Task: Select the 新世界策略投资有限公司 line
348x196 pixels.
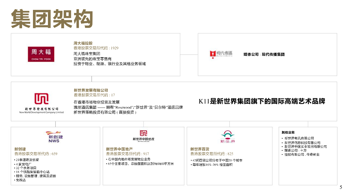Action: (x=105, y=112)
